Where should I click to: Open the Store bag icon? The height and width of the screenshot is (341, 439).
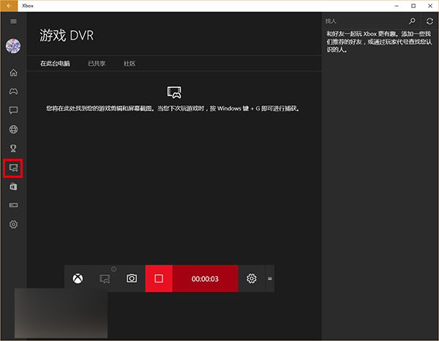(13, 187)
